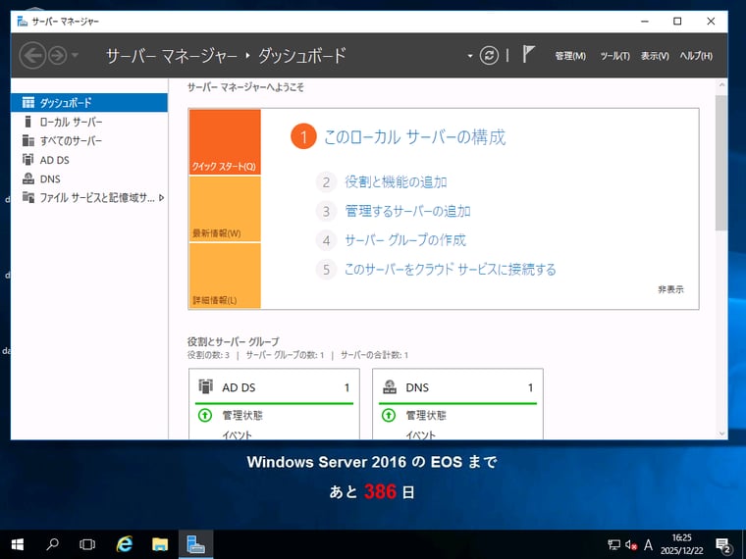Screen dimensions: 746x559
Task: Open the Action Center notification icon
Action: pyautogui.click(x=723, y=544)
